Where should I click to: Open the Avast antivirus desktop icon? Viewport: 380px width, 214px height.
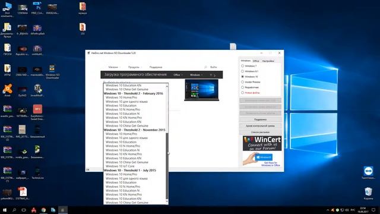point(8,90)
